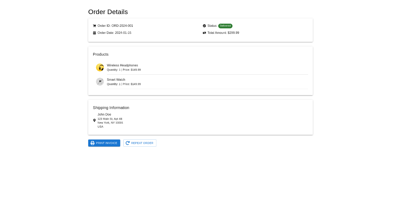Click the John Doe recipient name
Viewport: 401px width, 211px height.
[x=104, y=115]
